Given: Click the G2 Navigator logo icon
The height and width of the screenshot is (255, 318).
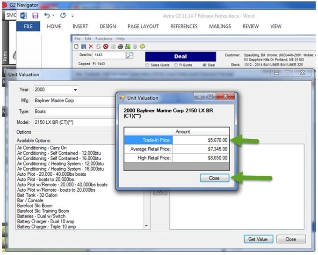Looking at the screenshot, I should 5,5.
